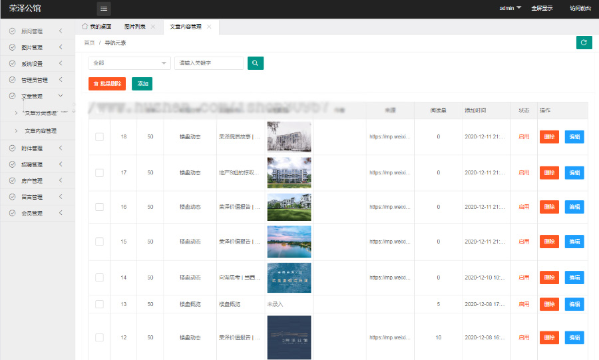This screenshot has height=360, width=599.
Task: Check the box for row ID 13
Action: tap(99, 304)
